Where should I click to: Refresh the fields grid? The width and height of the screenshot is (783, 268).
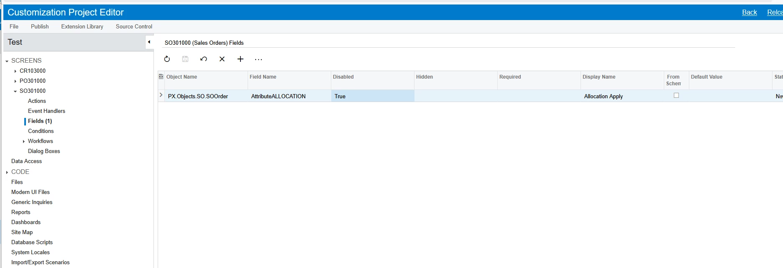pyautogui.click(x=167, y=59)
